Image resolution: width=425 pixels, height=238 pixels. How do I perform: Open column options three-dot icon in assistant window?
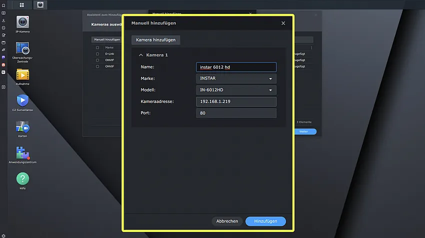pos(311,47)
